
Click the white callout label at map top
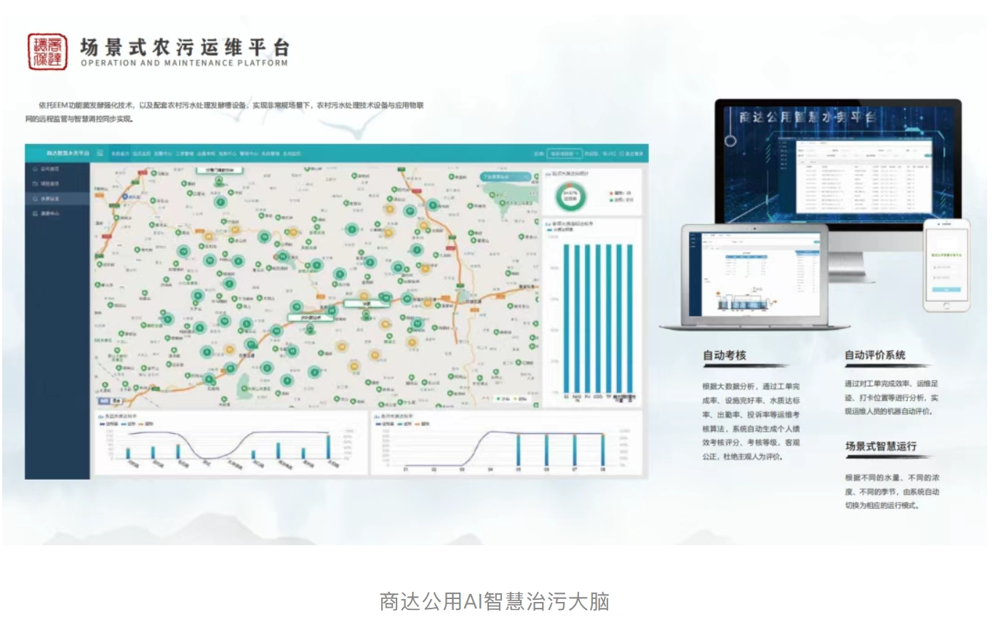(219, 170)
